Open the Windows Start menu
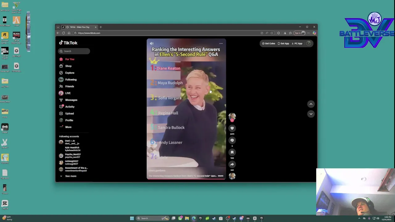The image size is (395, 222). pyautogui.click(x=132, y=218)
